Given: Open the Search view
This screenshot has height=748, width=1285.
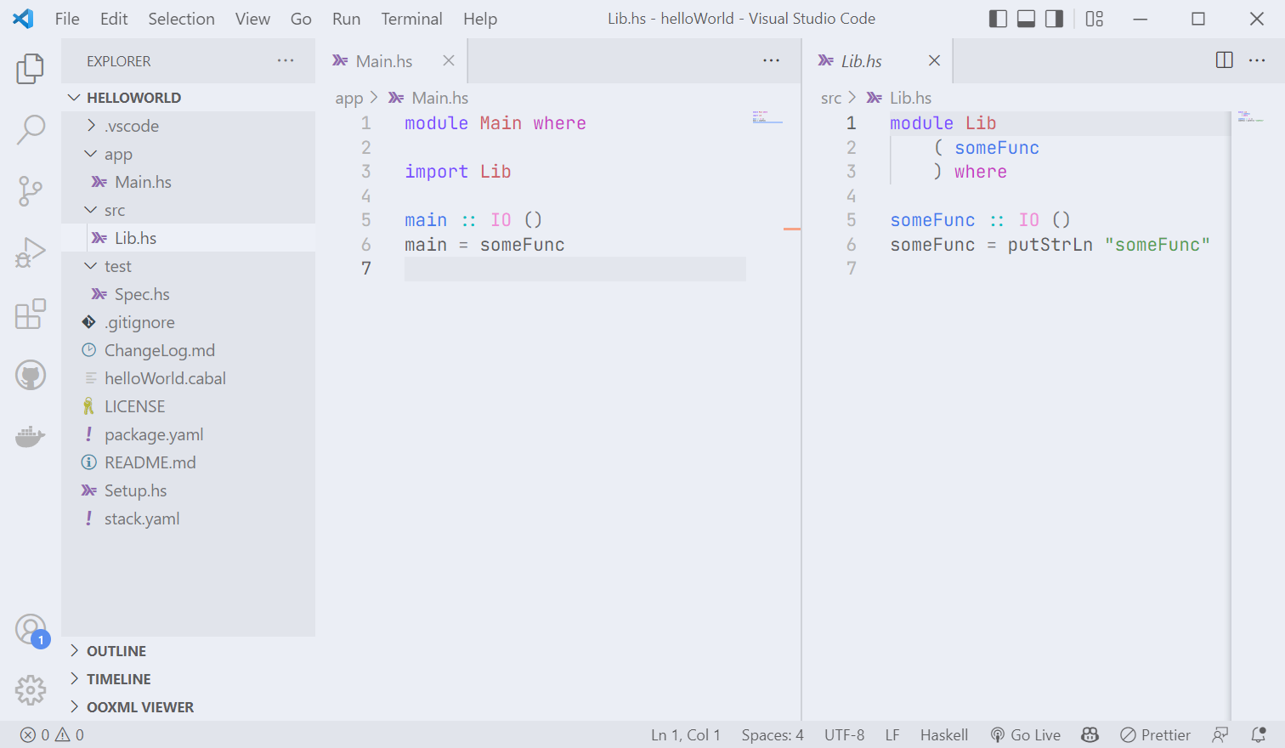Looking at the screenshot, I should [31, 128].
